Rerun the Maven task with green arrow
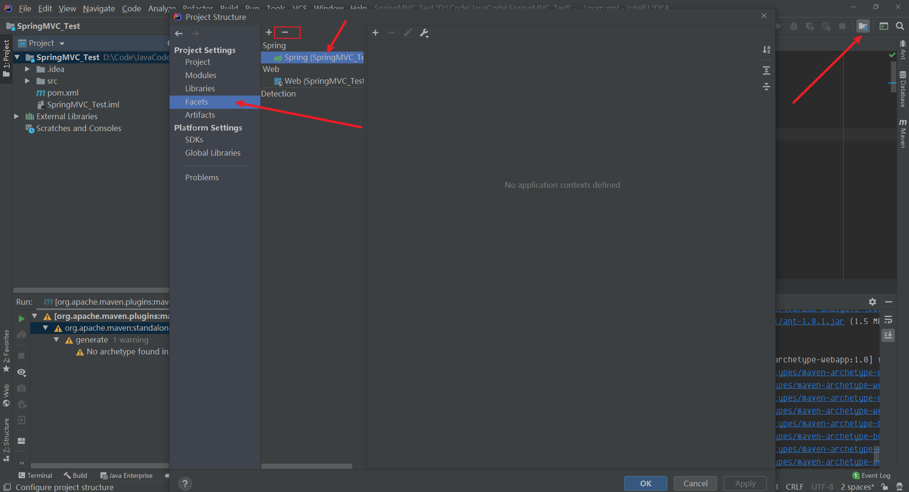 coord(21,319)
